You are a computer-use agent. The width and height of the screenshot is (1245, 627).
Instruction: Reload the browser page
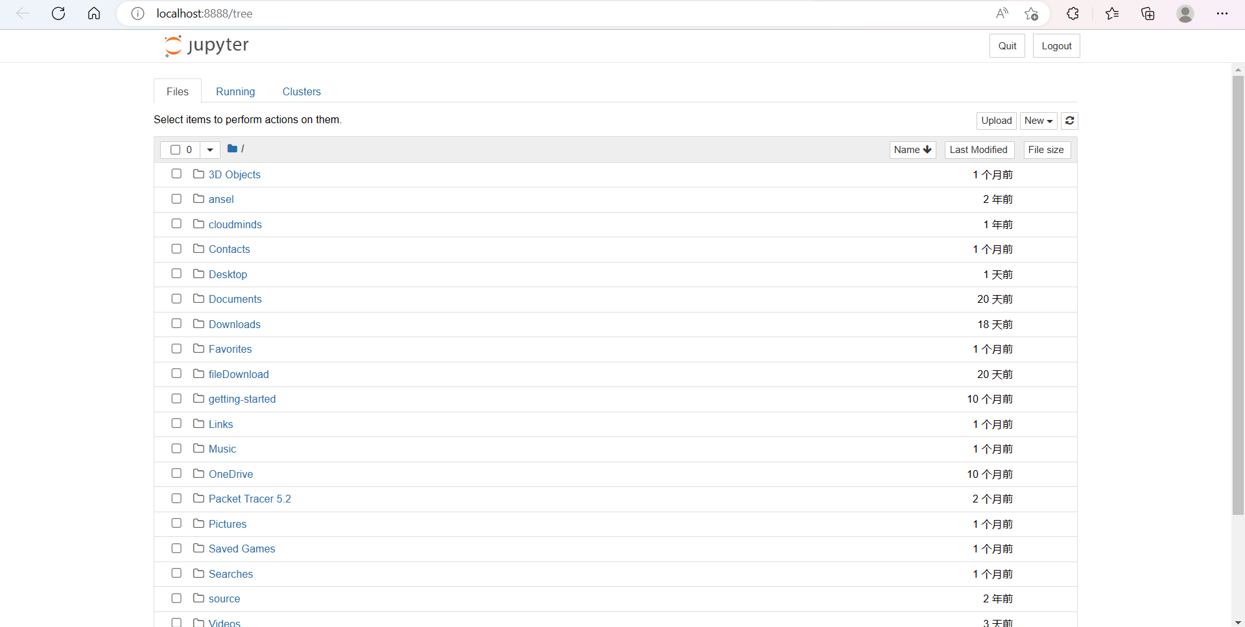click(58, 14)
